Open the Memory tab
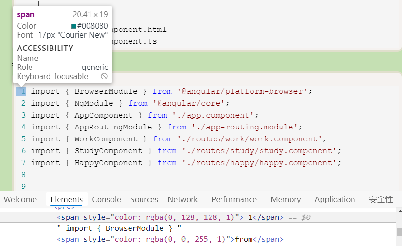Screen dimensions: 402x246 [x=286, y=199]
